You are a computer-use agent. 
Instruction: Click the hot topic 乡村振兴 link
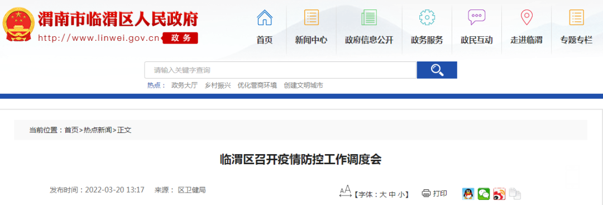(x=218, y=85)
